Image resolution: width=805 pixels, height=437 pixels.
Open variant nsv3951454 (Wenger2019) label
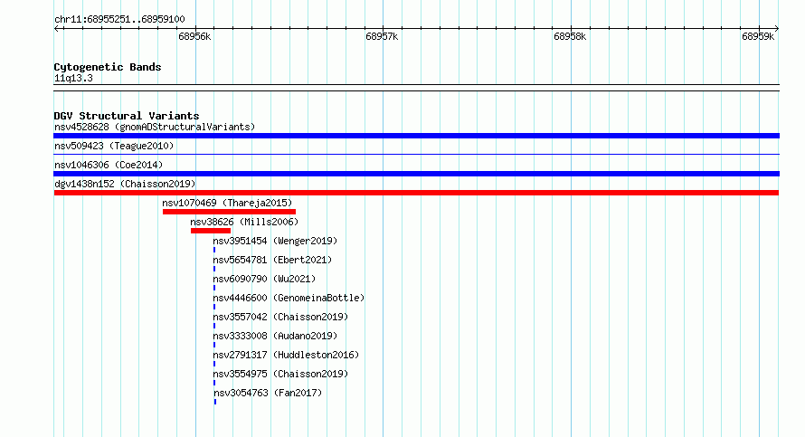[x=275, y=241]
